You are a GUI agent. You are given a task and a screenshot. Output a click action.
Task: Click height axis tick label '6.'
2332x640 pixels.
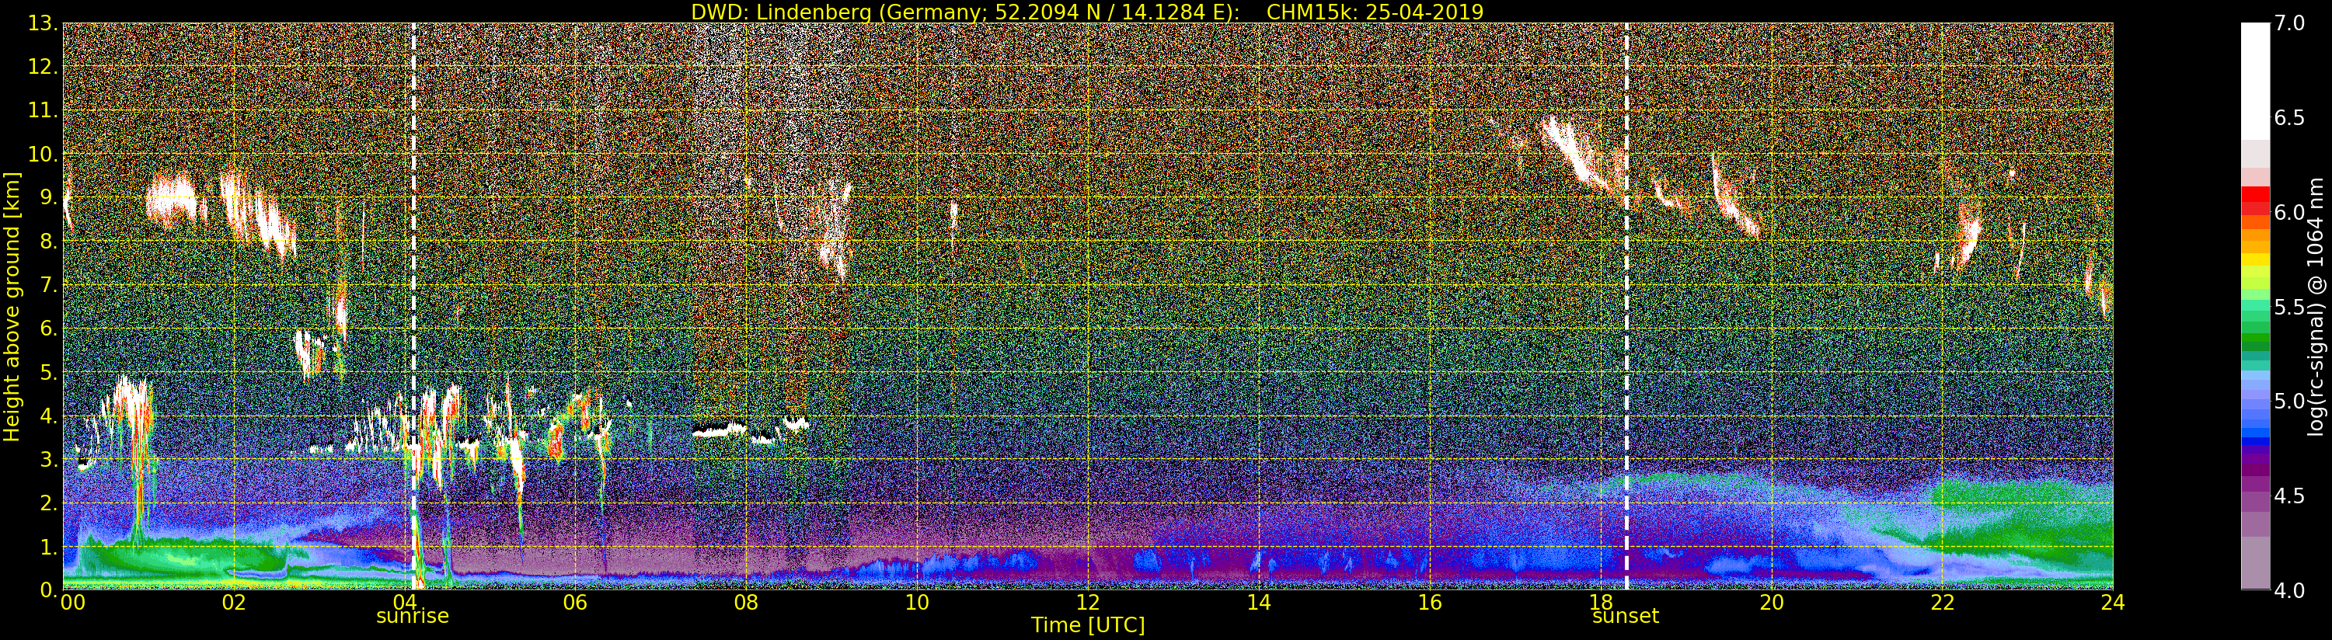pyautogui.click(x=49, y=329)
